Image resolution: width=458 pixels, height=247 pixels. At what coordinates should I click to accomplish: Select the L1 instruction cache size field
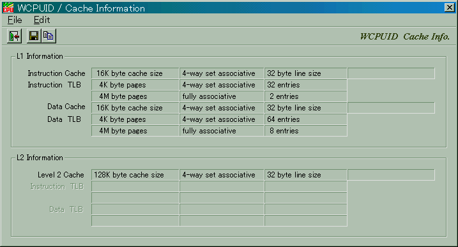tap(135, 73)
